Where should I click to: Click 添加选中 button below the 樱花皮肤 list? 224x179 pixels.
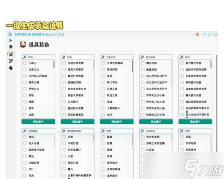point(156,122)
